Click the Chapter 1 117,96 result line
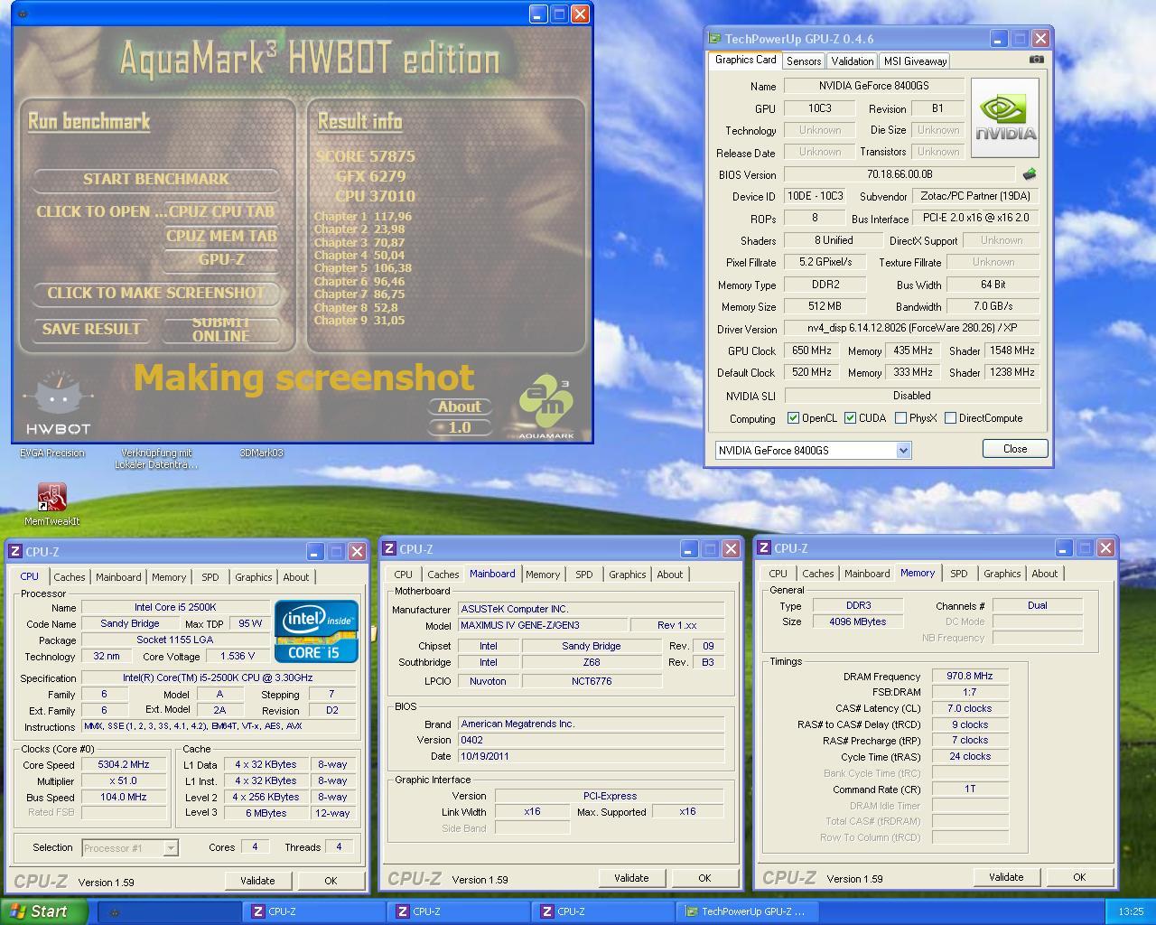The height and width of the screenshot is (925, 1156). point(362,217)
